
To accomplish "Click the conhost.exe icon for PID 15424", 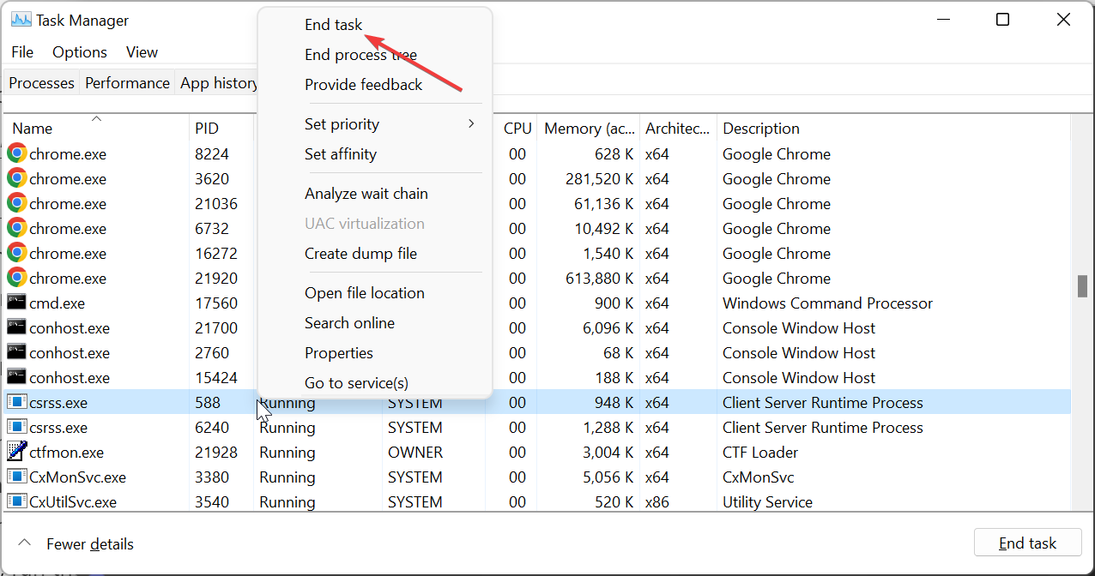I will coord(16,377).
